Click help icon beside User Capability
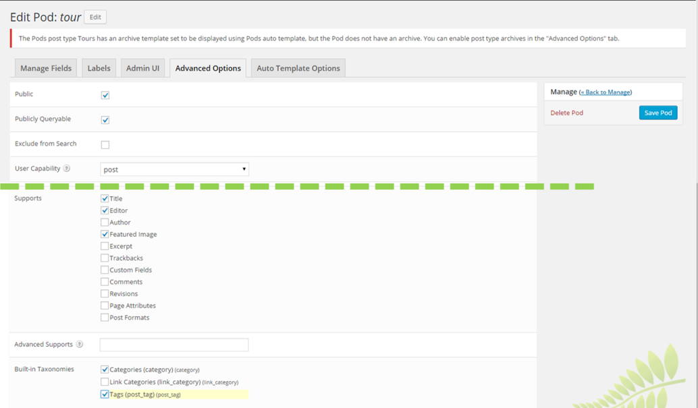Image resolution: width=698 pixels, height=408 pixels. pyautogui.click(x=67, y=169)
